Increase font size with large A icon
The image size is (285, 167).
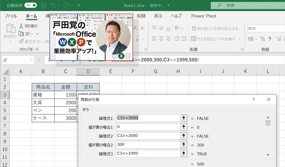tap(136, 28)
